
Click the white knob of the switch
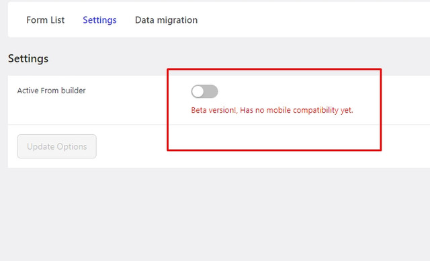[198, 91]
